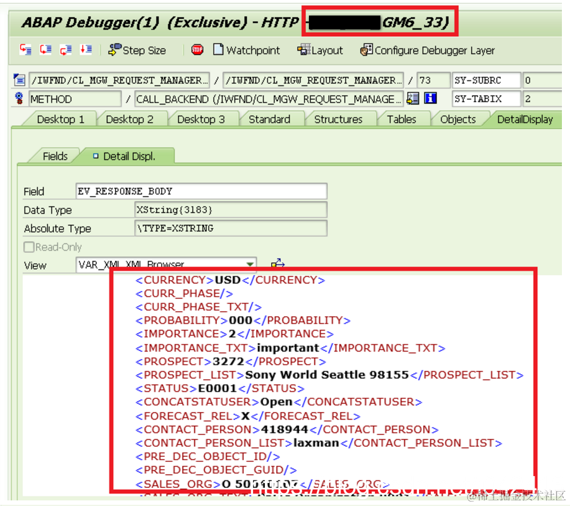Image resolution: width=570 pixels, height=506 pixels.
Task: Click the source program list icon
Action: pos(19,80)
